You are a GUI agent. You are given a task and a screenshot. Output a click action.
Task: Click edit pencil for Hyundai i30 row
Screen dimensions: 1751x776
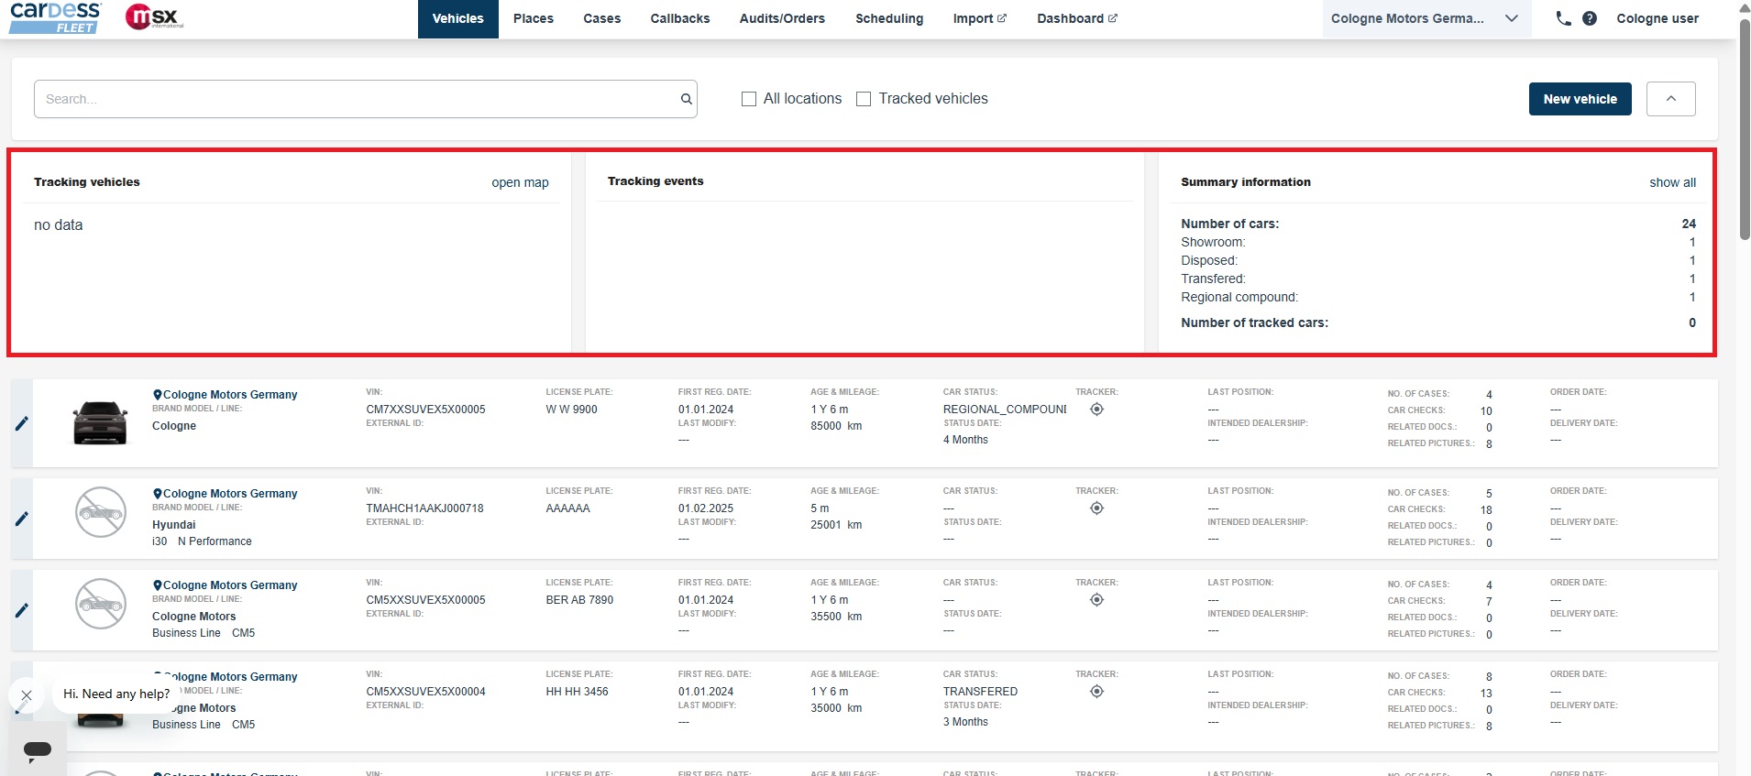pyautogui.click(x=22, y=519)
